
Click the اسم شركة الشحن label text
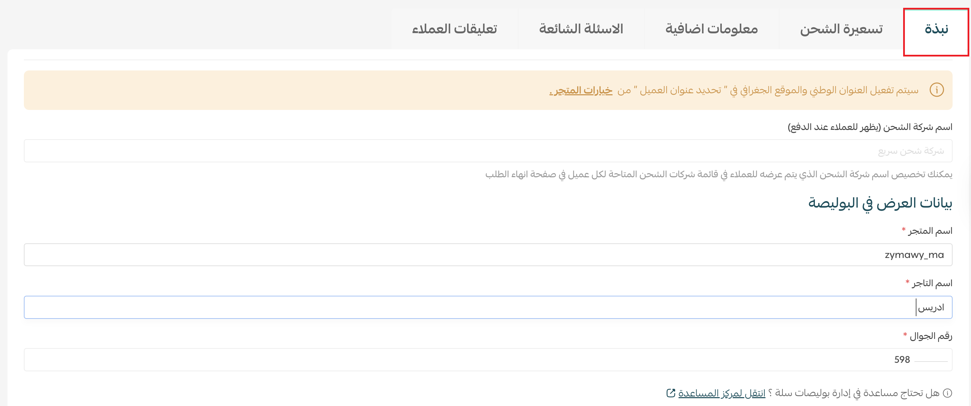[x=870, y=127]
